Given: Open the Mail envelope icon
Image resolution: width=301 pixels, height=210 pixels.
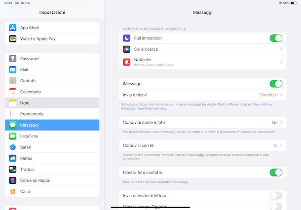Looking at the screenshot, I should tap(13, 70).
